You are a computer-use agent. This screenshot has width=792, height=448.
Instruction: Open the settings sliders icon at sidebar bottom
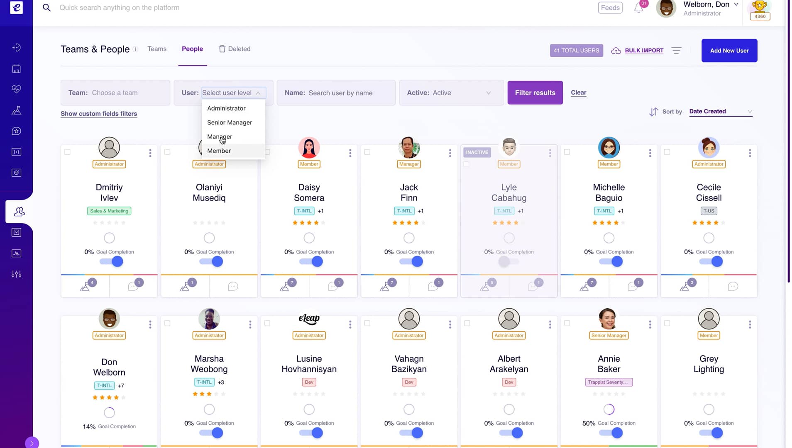point(17,274)
